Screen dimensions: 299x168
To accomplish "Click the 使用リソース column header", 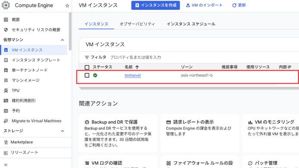I will pos(258,67).
